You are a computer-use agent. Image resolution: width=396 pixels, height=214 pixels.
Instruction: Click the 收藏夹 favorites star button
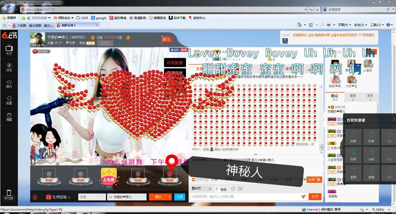tap(9, 18)
